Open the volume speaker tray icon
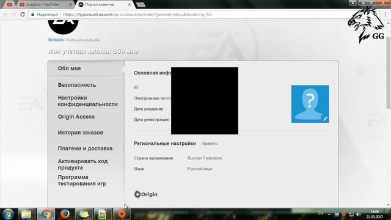Image resolution: width=391 pixels, height=220 pixels. (x=359, y=215)
